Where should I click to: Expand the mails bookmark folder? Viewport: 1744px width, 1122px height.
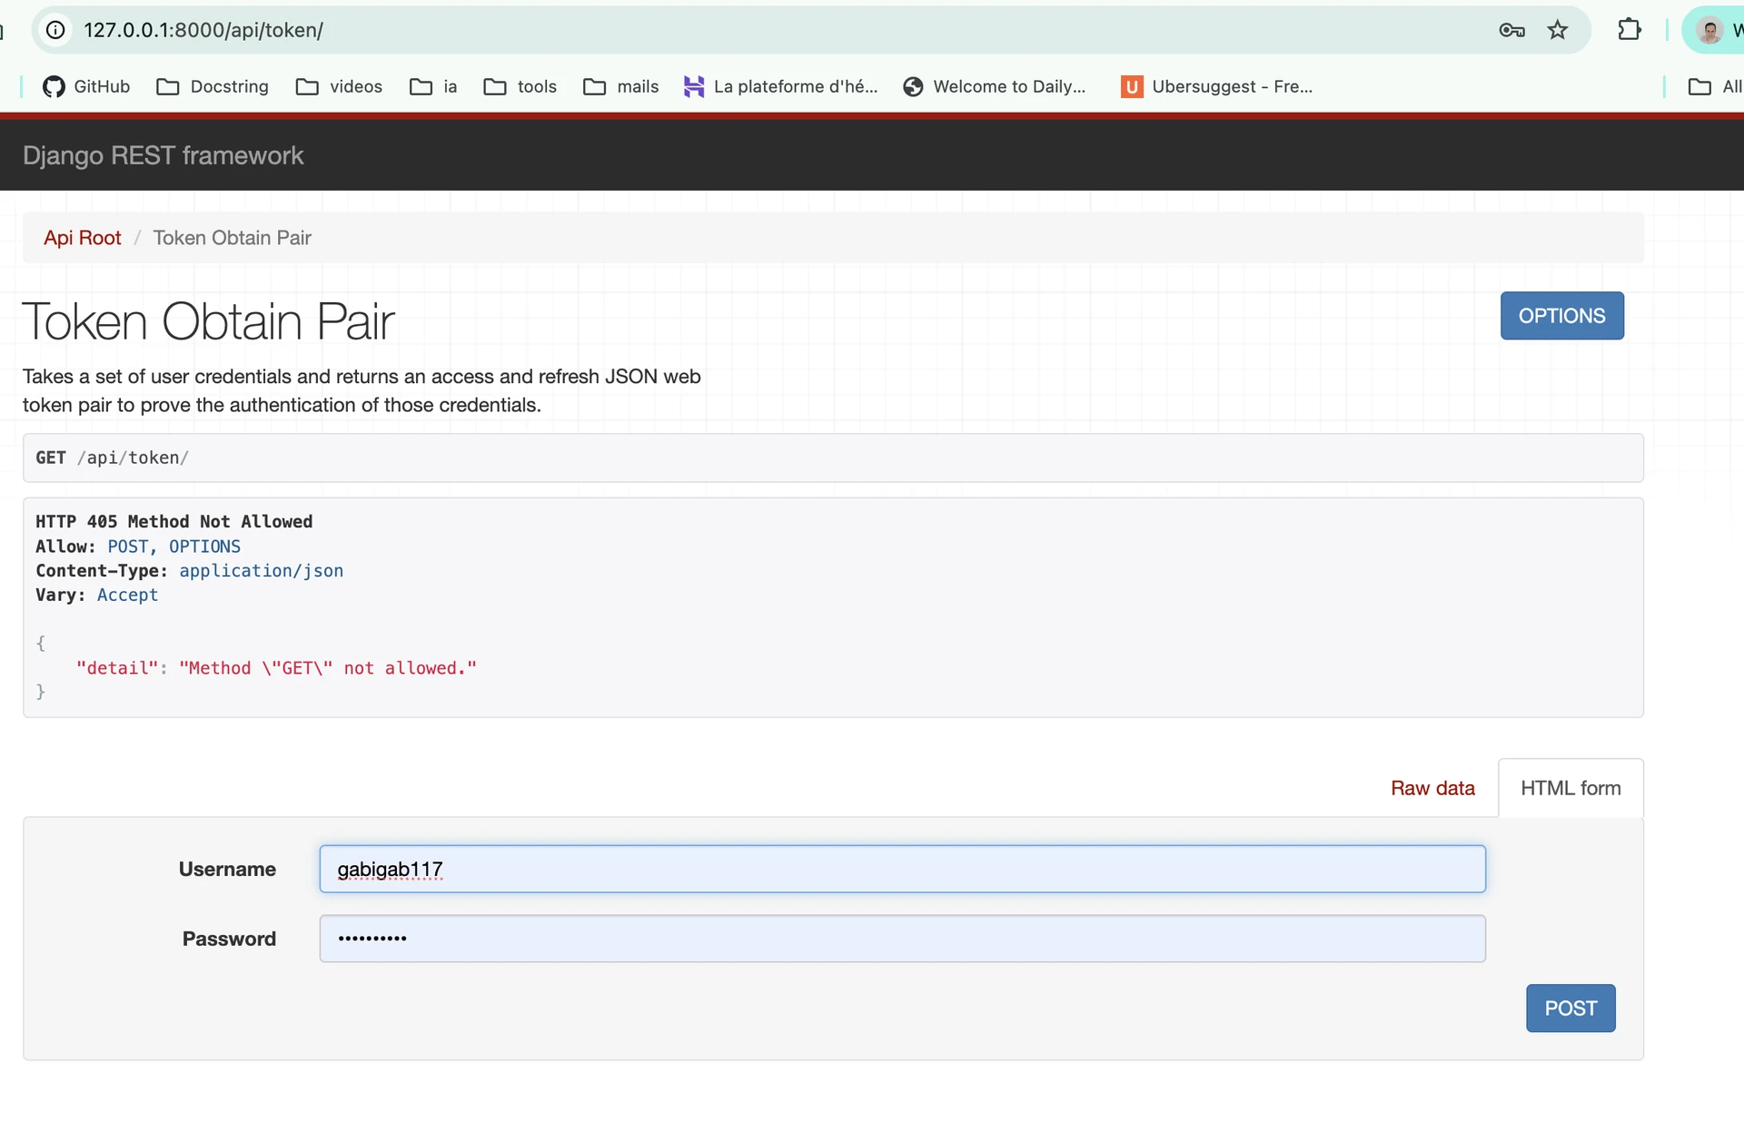pos(620,86)
